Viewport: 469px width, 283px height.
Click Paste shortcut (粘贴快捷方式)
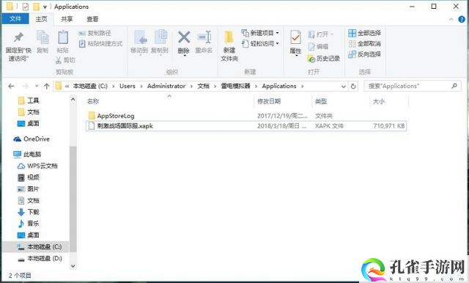[x=100, y=44]
